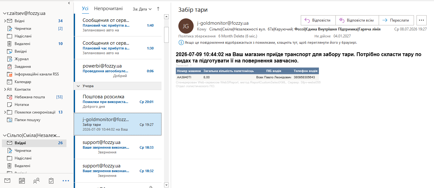
Task: Select the j-goldmonitor Забір тари message
Action: 118,124
